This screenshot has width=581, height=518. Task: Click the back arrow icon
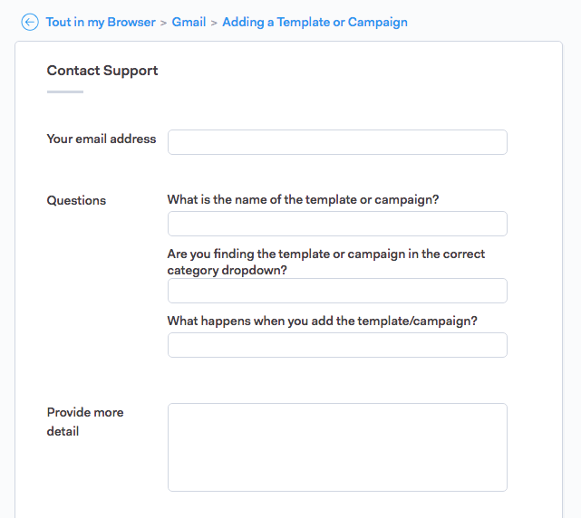(x=30, y=22)
